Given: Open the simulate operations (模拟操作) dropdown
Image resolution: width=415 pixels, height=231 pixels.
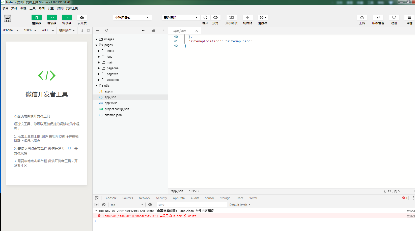Looking at the screenshot, I should point(67,30).
